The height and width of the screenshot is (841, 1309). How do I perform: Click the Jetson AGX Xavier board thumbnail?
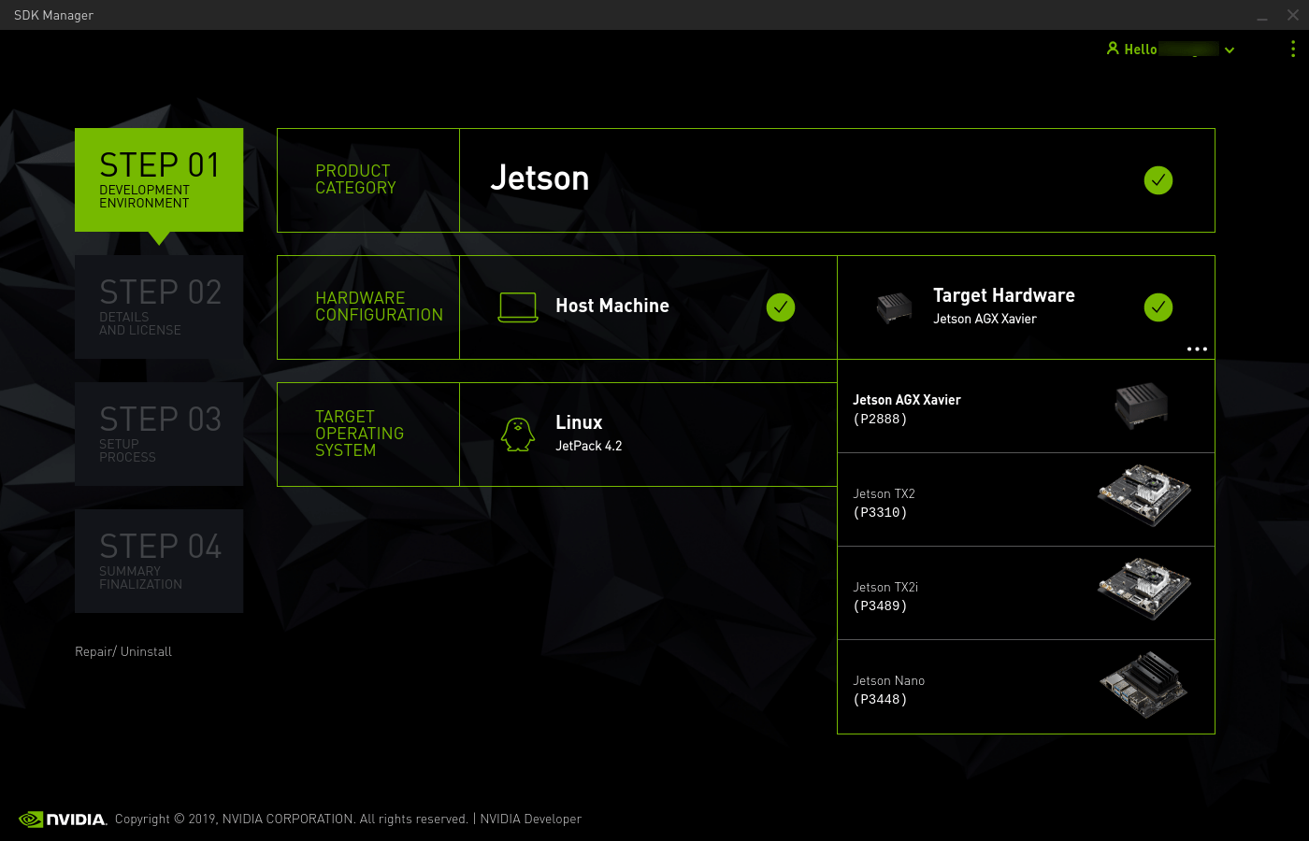(x=1143, y=405)
